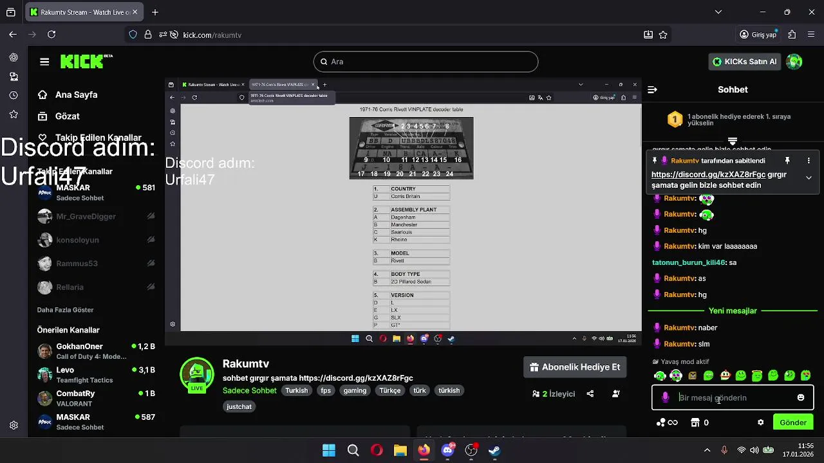
Task: Send message with Gönder button
Action: click(x=793, y=422)
